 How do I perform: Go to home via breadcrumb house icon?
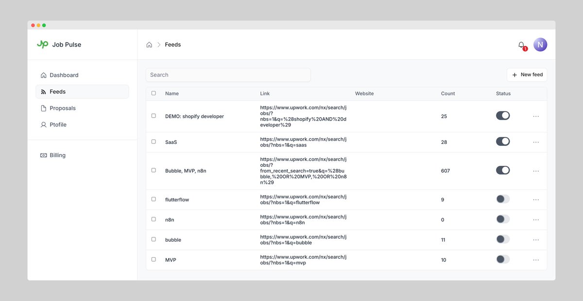tap(149, 45)
